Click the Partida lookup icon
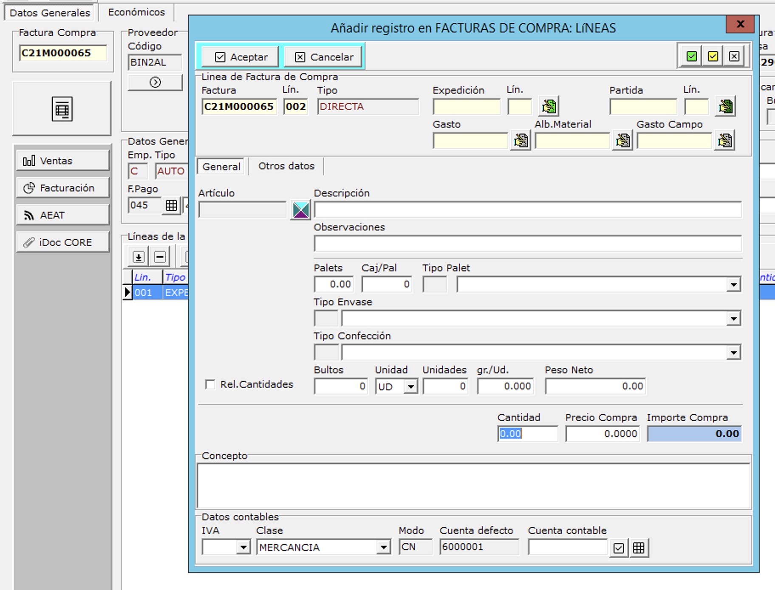Image resolution: width=775 pixels, height=590 pixels. coord(725,106)
